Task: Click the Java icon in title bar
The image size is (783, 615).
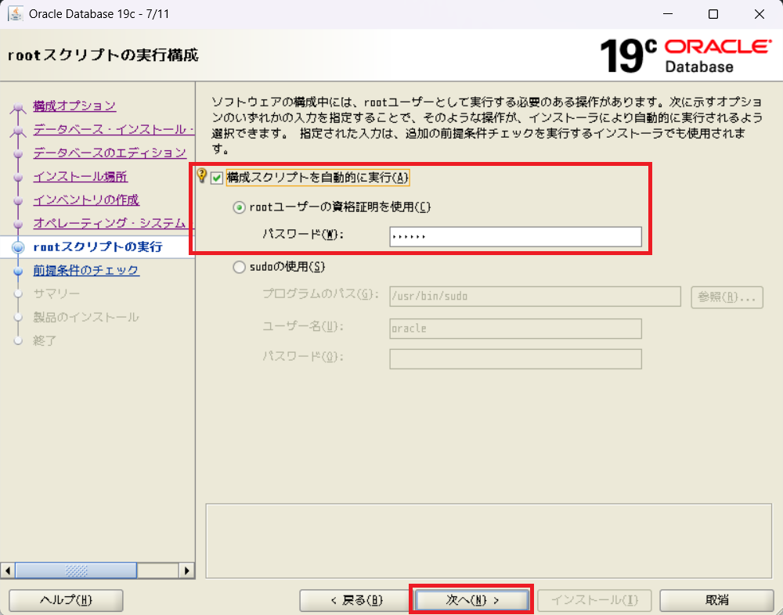Action: (x=15, y=14)
